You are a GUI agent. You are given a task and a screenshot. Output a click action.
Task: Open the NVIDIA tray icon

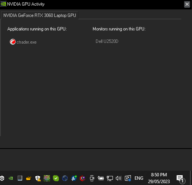[11, 178]
